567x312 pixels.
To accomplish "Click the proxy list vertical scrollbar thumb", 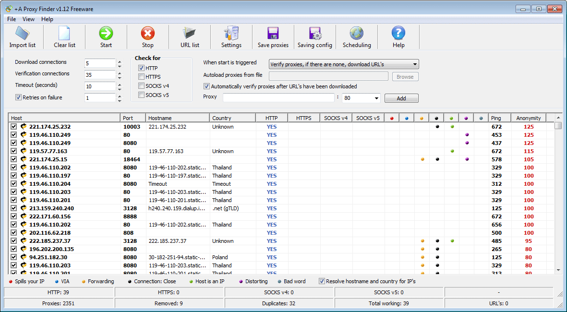I will click(558, 125).
